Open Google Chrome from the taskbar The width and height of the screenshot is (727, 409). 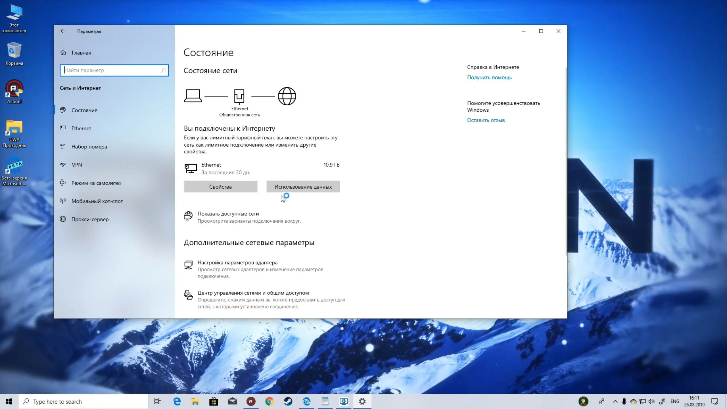coord(270,401)
